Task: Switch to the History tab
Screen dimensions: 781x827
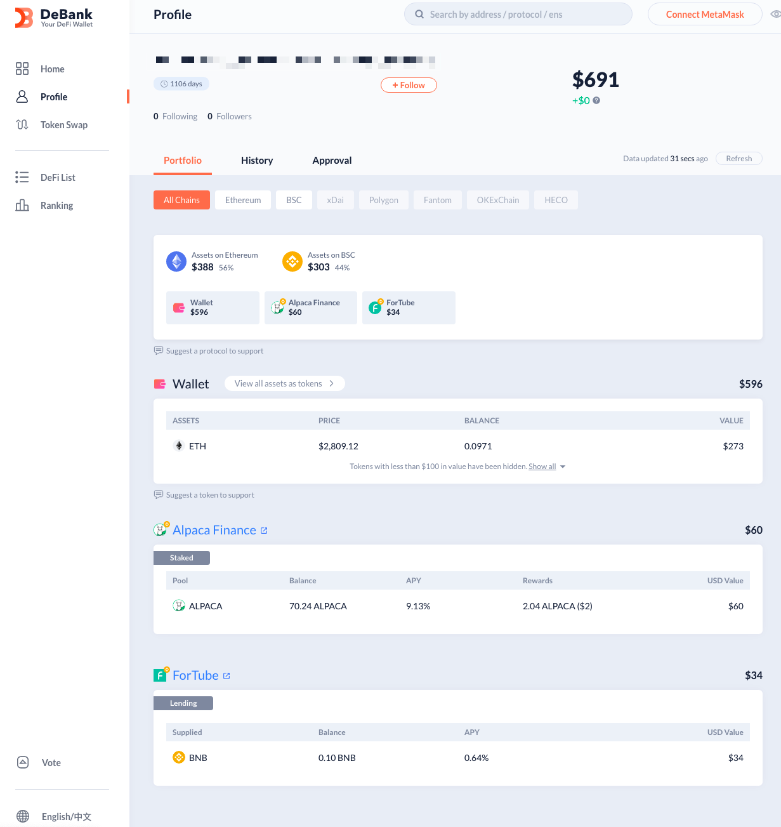Action: click(257, 161)
